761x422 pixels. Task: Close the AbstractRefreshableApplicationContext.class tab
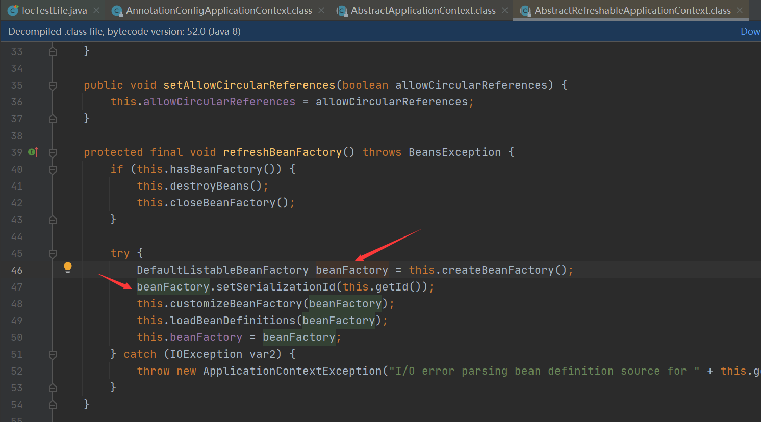tap(740, 10)
